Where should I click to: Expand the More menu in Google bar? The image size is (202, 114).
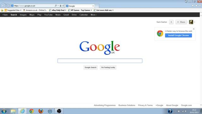[94, 15]
